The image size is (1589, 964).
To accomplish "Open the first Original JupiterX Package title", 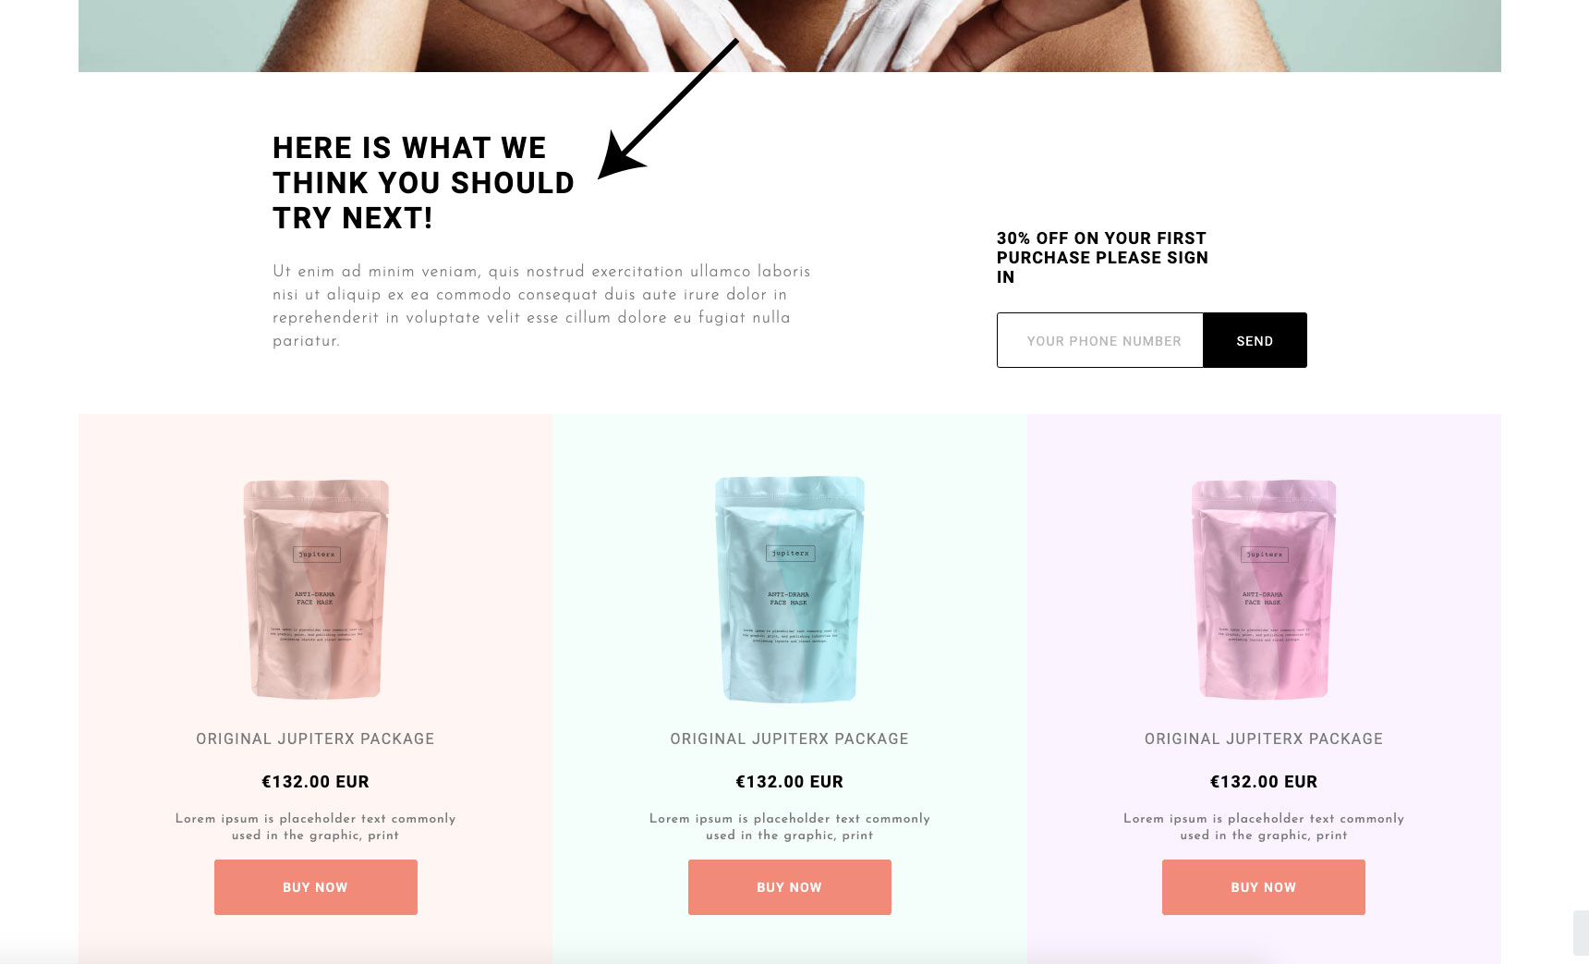I will point(315,738).
